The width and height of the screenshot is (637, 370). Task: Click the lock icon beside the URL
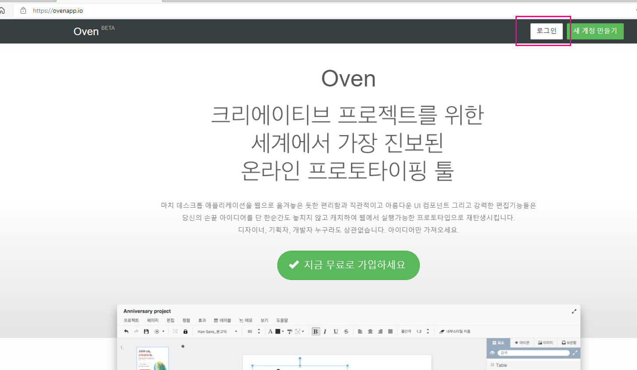pyautogui.click(x=23, y=11)
